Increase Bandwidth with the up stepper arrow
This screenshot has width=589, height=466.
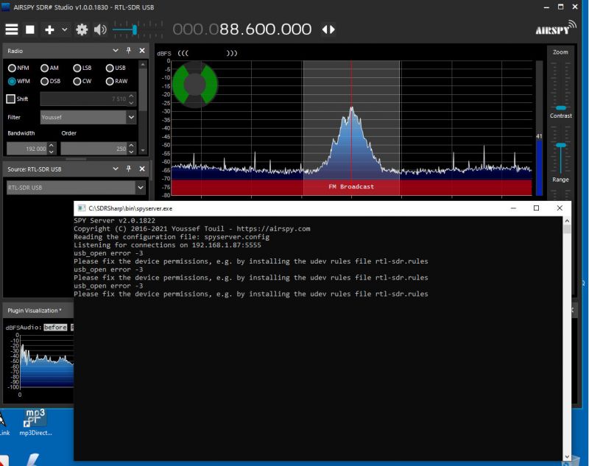tap(52, 145)
